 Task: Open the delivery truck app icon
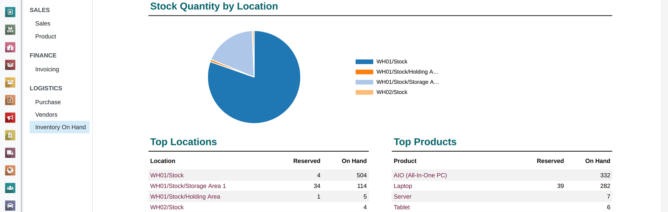[x=10, y=153]
